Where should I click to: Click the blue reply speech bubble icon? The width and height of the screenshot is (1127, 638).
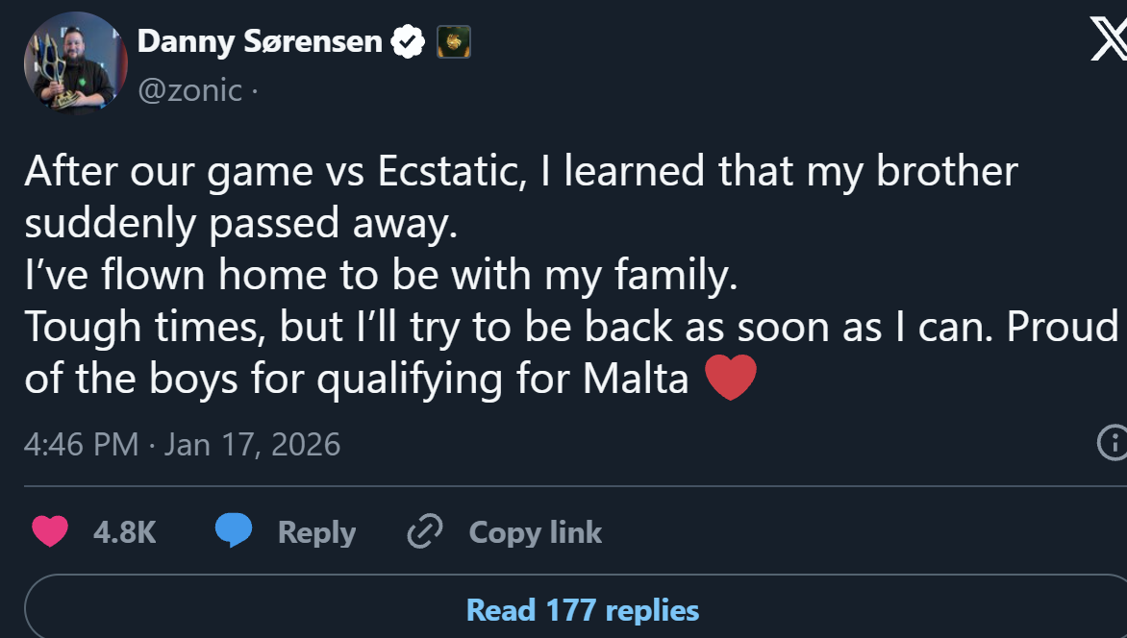pyautogui.click(x=234, y=531)
